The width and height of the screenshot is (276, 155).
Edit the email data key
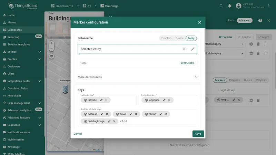click(131, 114)
